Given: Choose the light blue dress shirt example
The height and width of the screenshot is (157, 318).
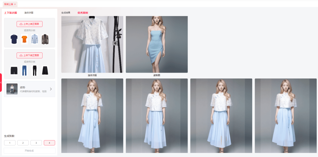Looking at the screenshot, I should [x=34, y=39].
